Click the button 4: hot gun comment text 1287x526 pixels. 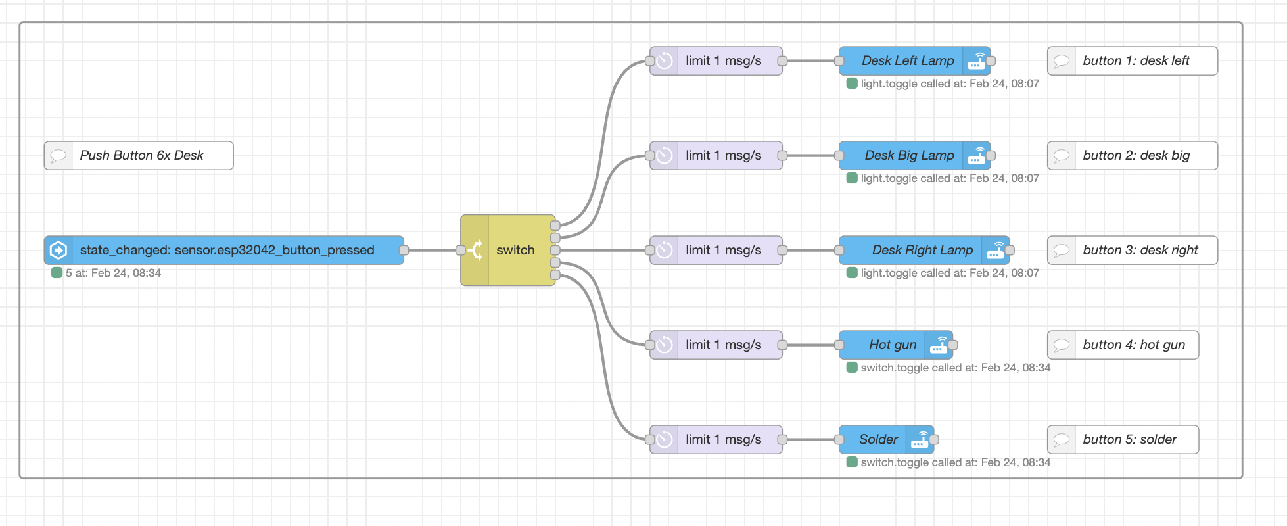click(1134, 345)
